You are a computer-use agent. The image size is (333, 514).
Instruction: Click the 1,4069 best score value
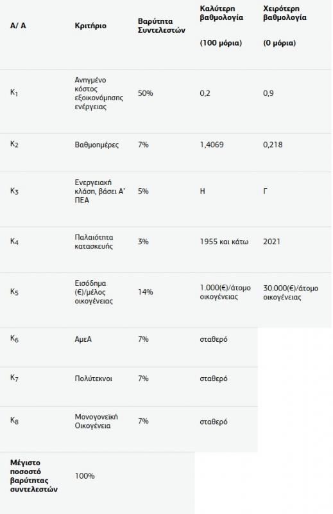click(212, 145)
